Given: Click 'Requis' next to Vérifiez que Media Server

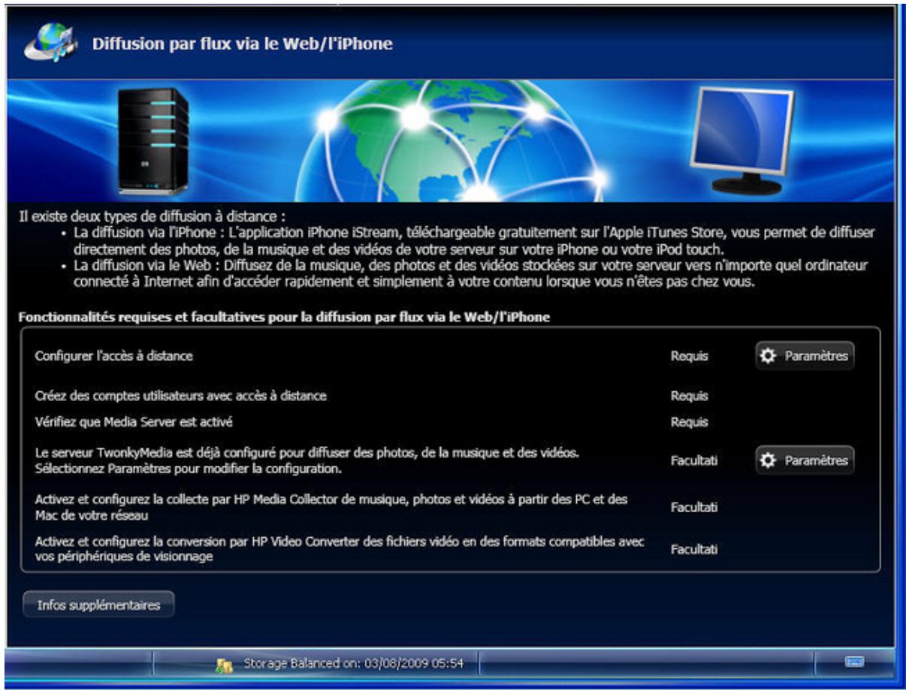Looking at the screenshot, I should coord(690,422).
